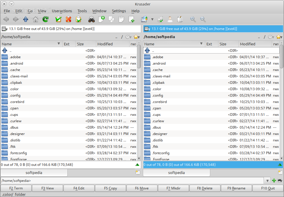Image resolution: width=284 pixels, height=197 pixels.
Task: Open the right panel history clock dropdown
Action: coord(271,37)
